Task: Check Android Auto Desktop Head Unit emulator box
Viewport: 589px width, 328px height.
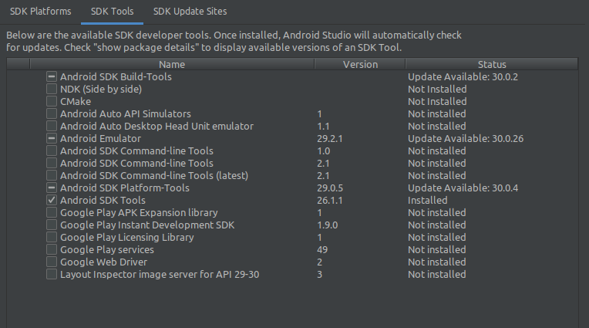Action: coord(52,126)
